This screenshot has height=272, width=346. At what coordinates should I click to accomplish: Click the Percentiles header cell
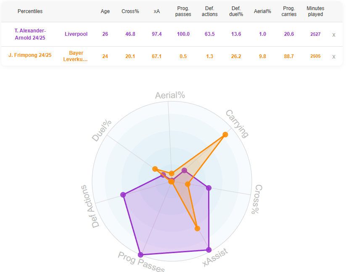pos(30,11)
